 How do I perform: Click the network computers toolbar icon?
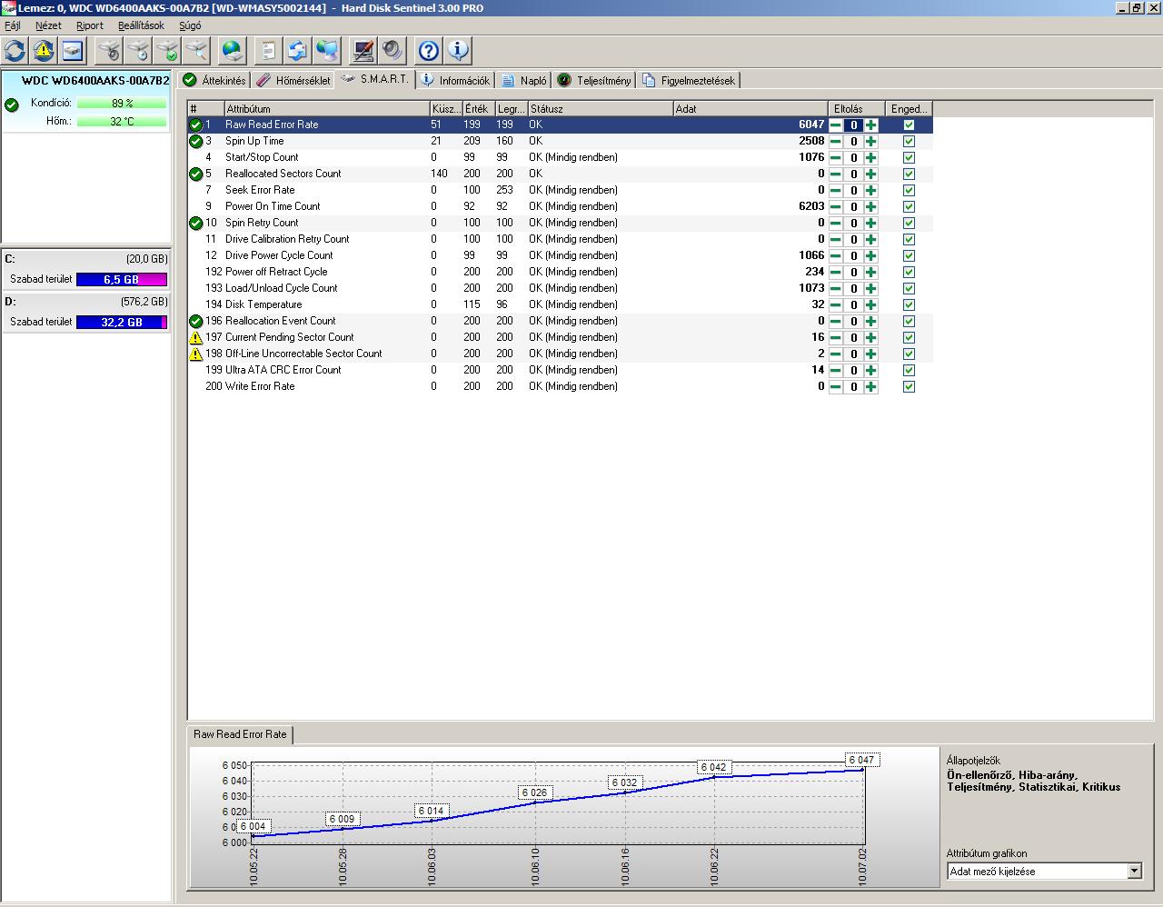[327, 50]
